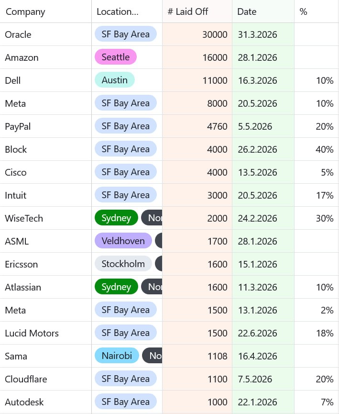Select Block's 40% percentage cell
The image size is (339, 414).
point(317,149)
